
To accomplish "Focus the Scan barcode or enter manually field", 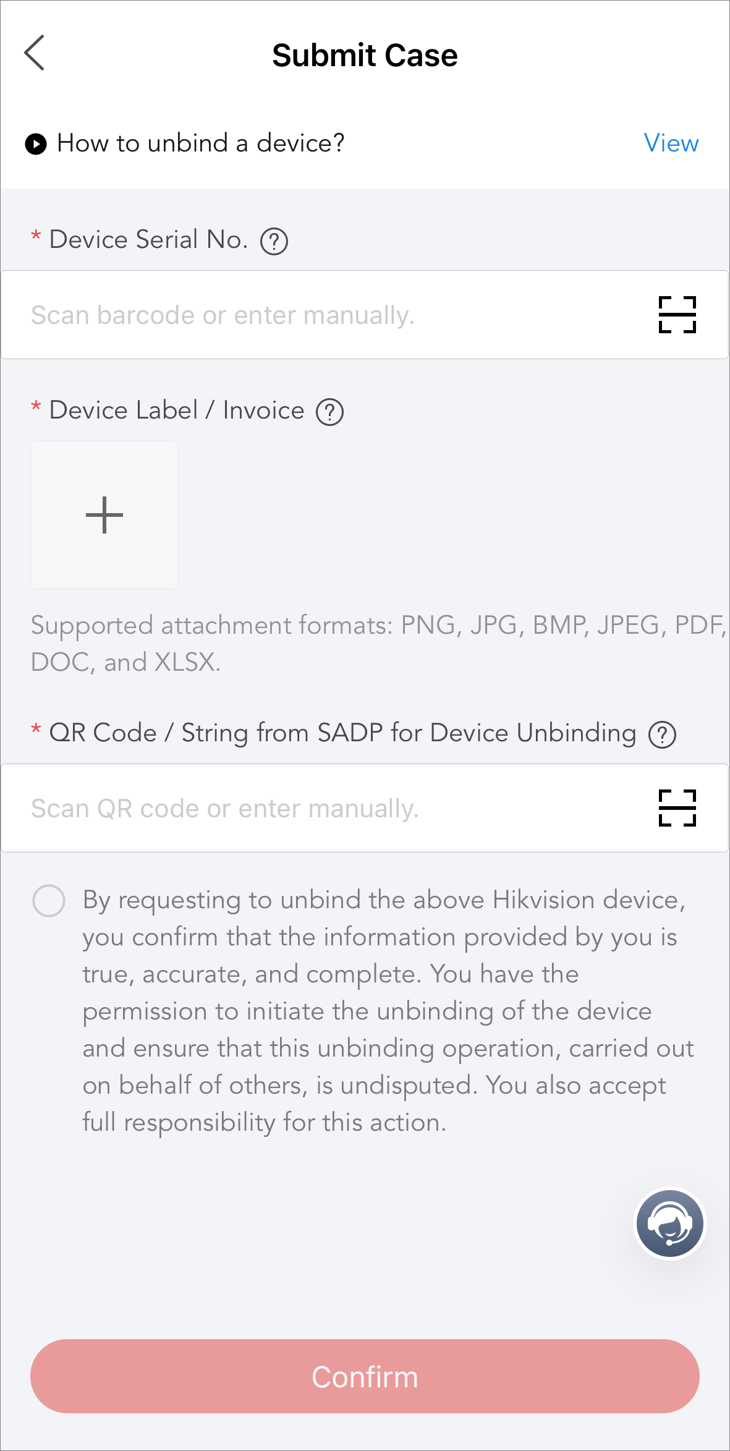I will (365, 315).
